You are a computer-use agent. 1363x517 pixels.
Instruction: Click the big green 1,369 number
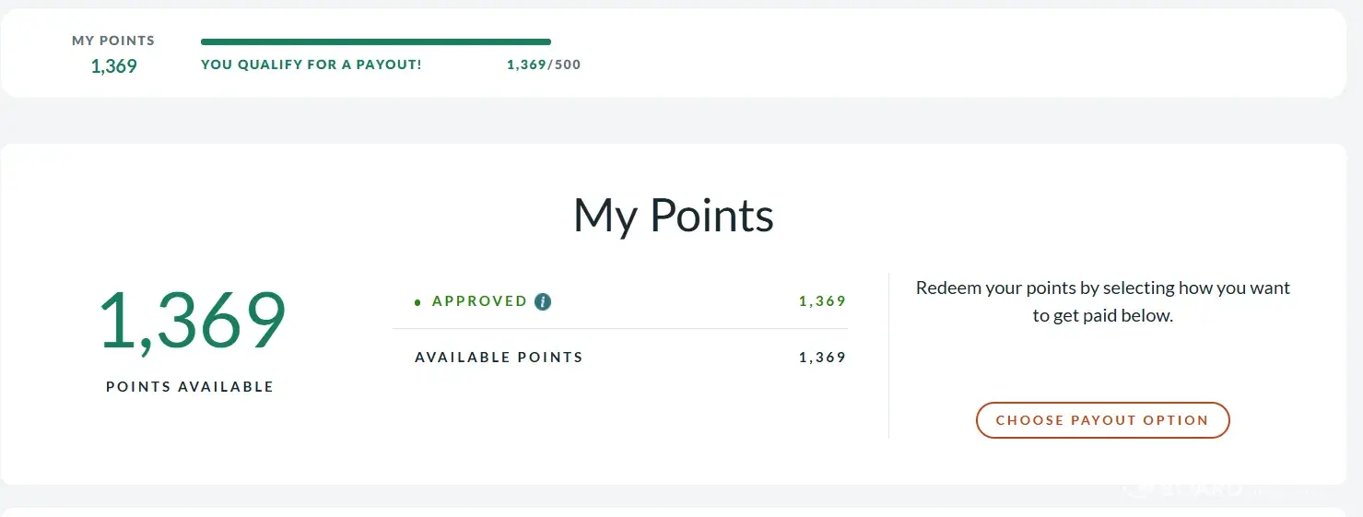point(191,321)
